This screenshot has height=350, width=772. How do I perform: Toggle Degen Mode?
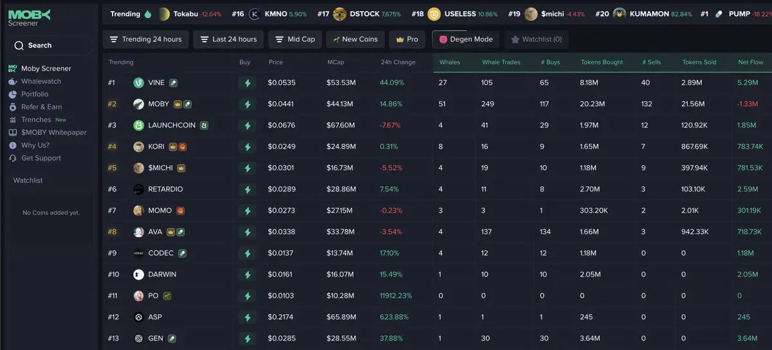466,39
